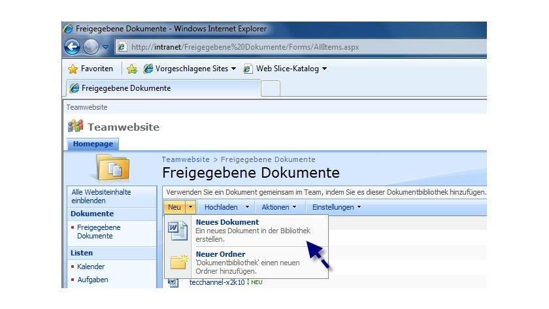Click the browser Back arrow button
This screenshot has height=309, width=549.
pyautogui.click(x=72, y=47)
